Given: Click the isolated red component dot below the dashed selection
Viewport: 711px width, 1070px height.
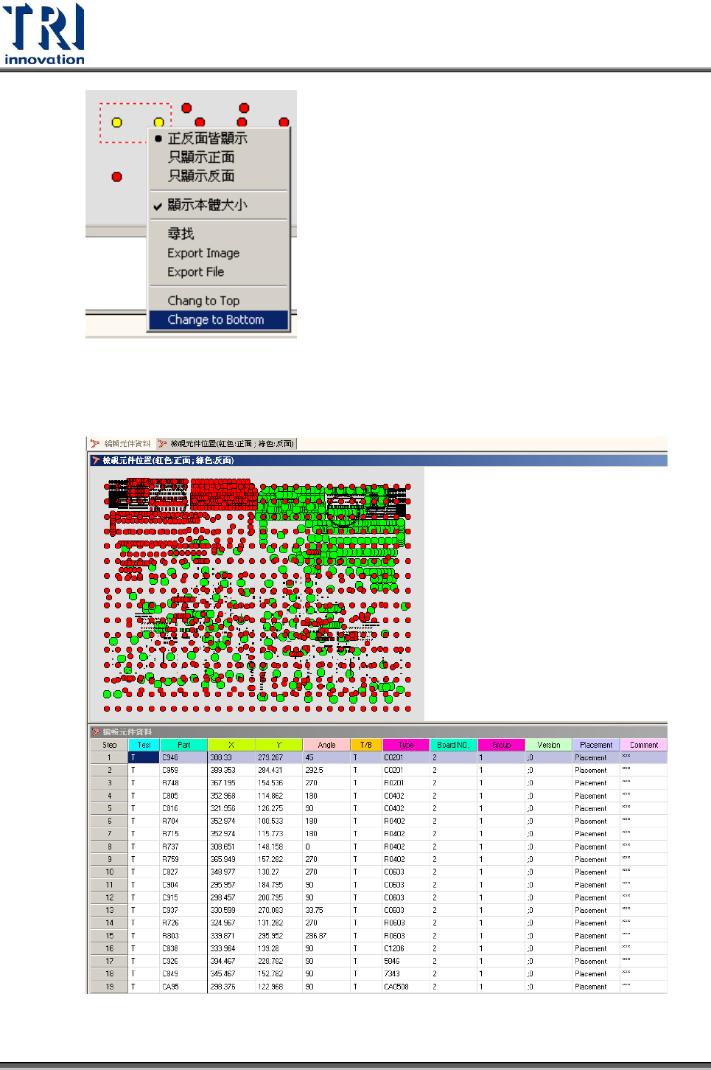Looking at the screenshot, I should coord(116,177).
